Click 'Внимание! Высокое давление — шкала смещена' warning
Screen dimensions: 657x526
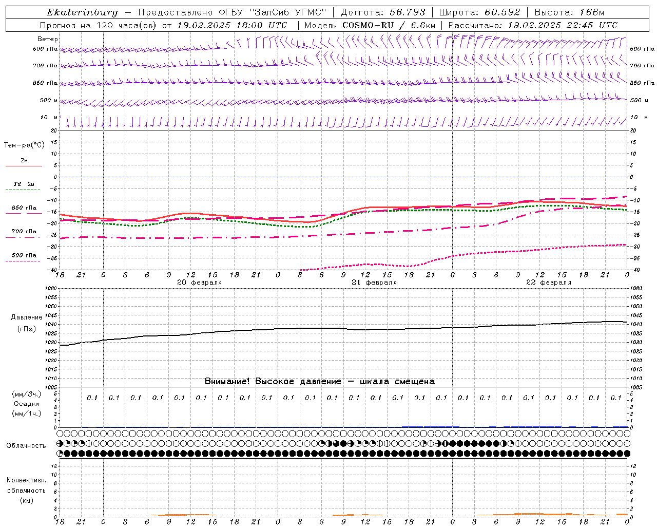pos(320,382)
